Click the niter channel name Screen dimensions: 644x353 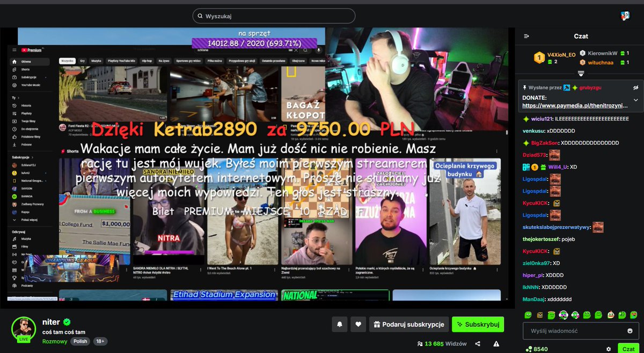51,322
